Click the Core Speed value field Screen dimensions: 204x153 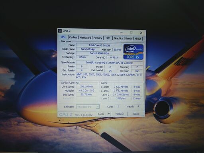(x=86, y=86)
